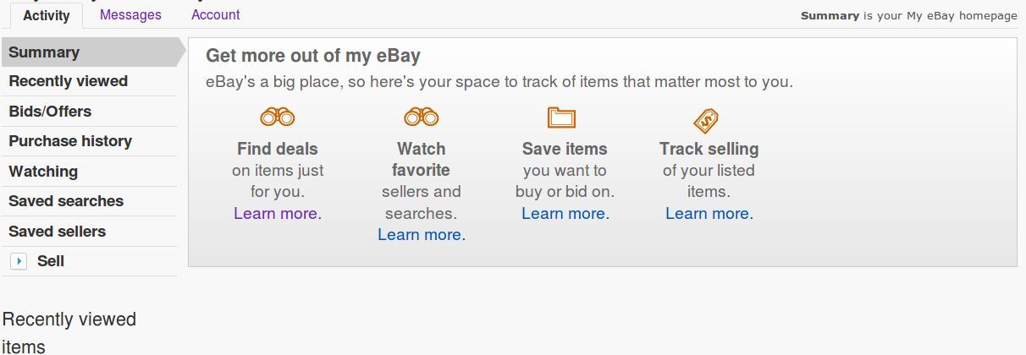Viewport: 1026px width, 355px height.
Task: Open the Account tab
Action: [215, 15]
